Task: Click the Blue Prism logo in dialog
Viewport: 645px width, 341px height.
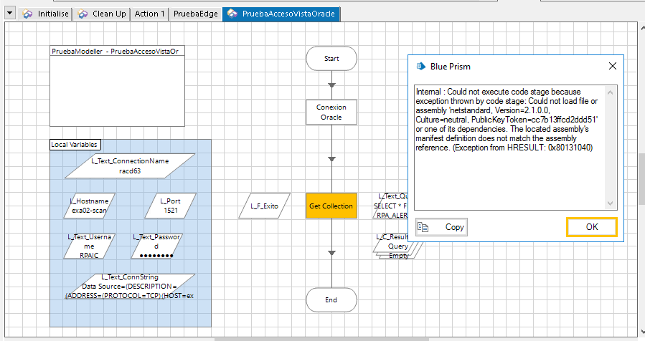Action: pyautogui.click(x=420, y=66)
